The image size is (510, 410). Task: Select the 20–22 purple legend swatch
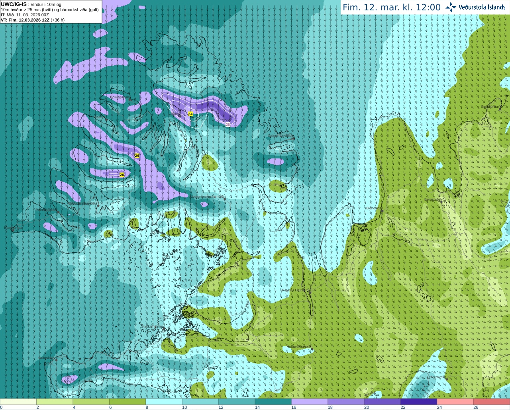382,402
